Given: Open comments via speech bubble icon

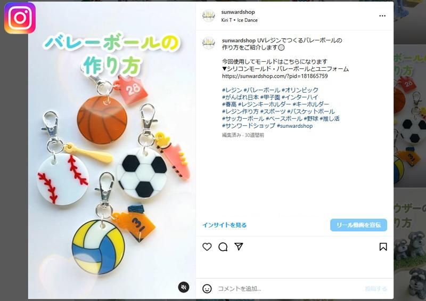Looking at the screenshot, I should coord(223,247).
